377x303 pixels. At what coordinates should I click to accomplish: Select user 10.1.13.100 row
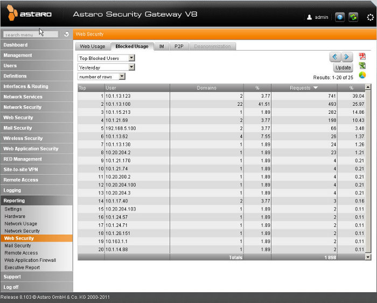click(x=221, y=104)
